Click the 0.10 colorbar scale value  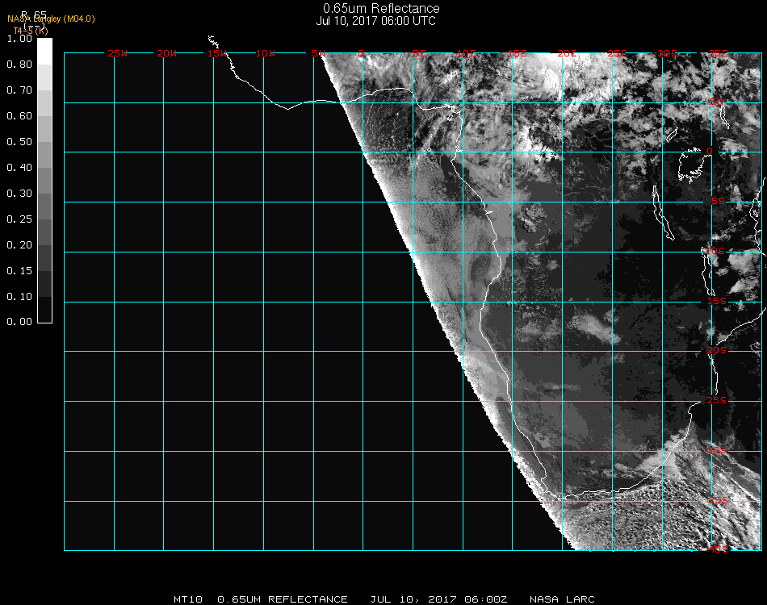19,297
